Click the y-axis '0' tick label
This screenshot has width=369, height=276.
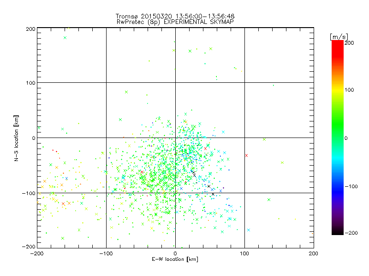tap(34, 138)
